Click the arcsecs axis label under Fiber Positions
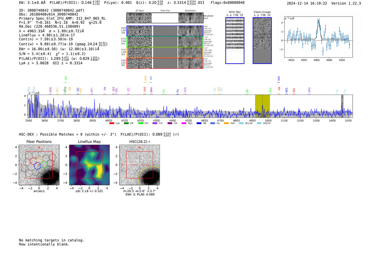 39,191
